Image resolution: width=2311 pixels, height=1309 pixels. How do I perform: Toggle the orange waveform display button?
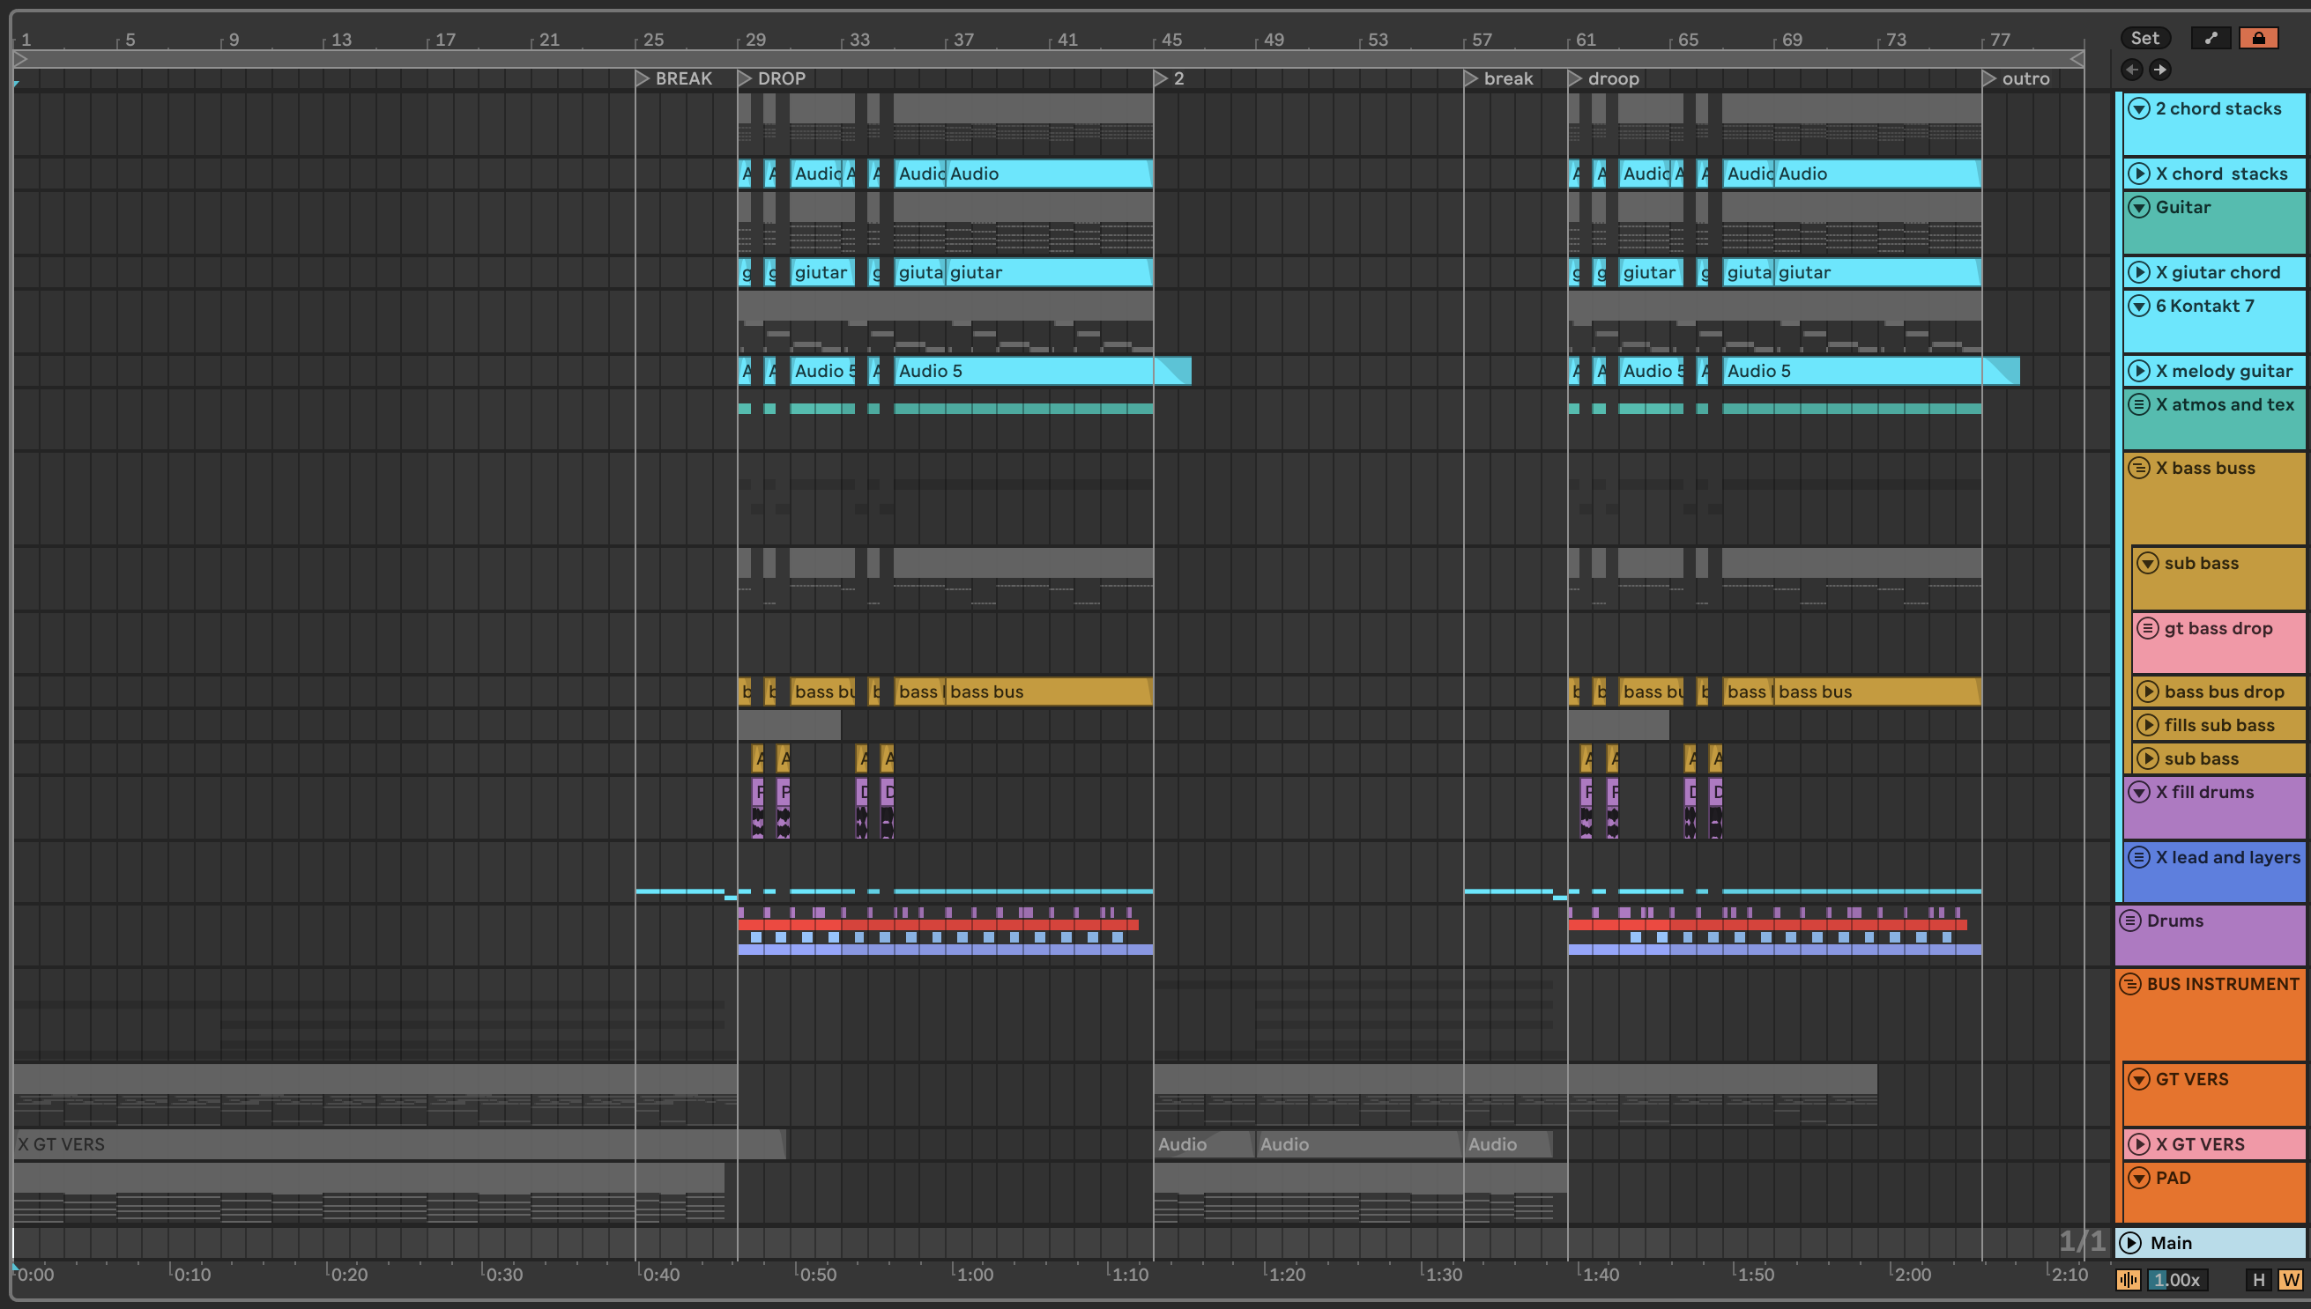(2128, 1279)
